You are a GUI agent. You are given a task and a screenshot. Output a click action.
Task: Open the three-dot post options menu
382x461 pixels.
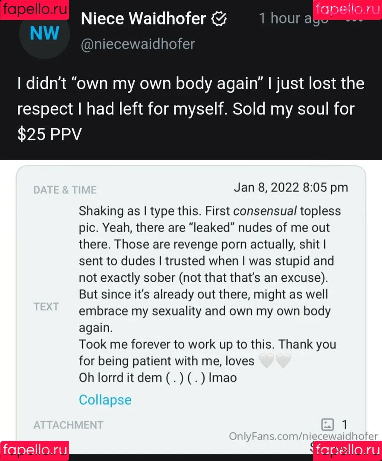point(354,19)
